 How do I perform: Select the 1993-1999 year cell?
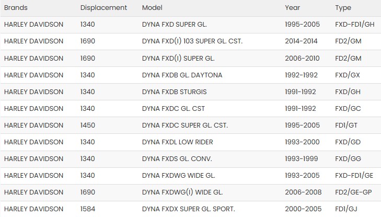click(x=303, y=159)
